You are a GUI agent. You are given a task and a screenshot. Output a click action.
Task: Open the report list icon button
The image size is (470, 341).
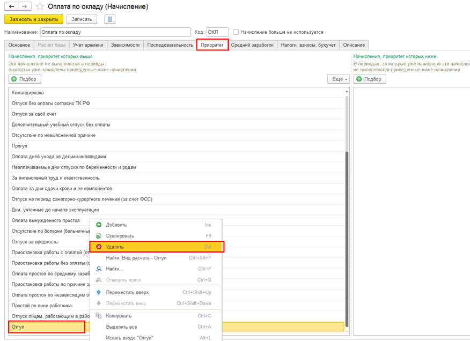(109, 19)
